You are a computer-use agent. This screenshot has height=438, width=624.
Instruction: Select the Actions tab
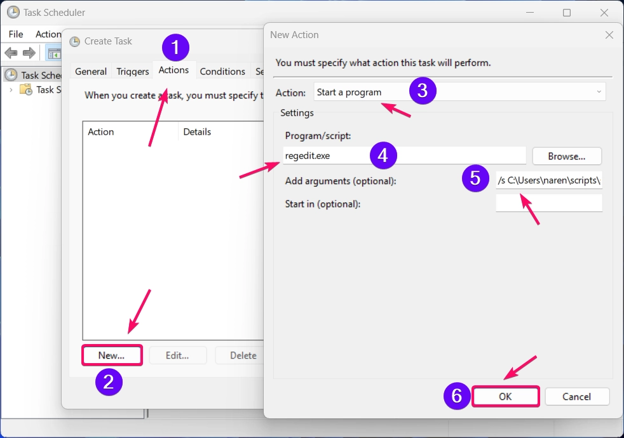coord(174,70)
